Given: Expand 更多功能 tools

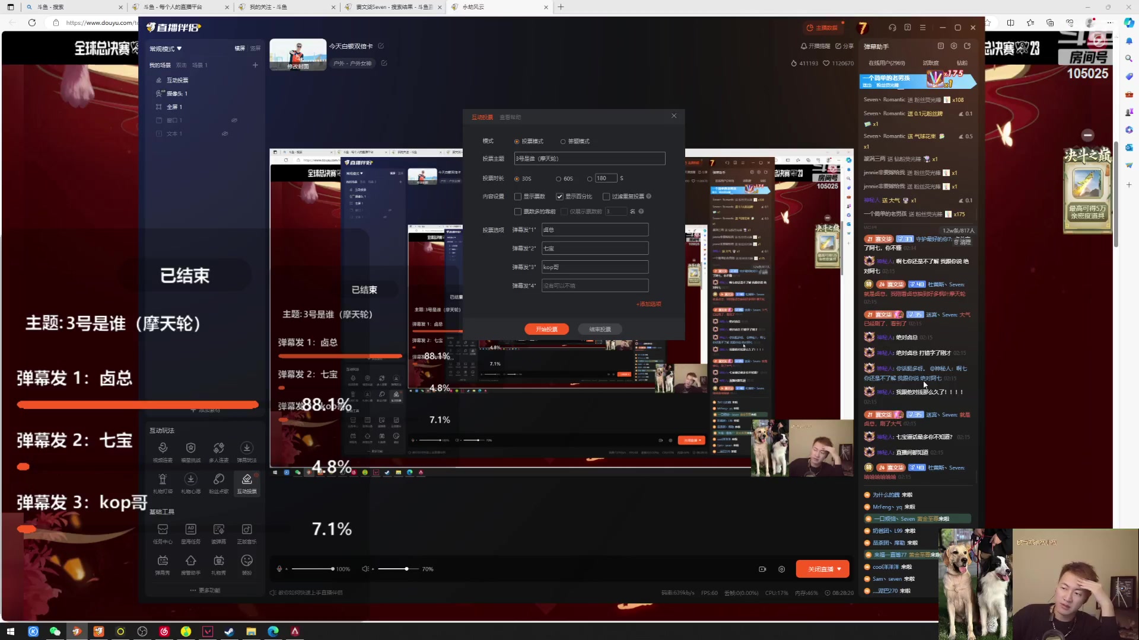Looking at the screenshot, I should (205, 590).
